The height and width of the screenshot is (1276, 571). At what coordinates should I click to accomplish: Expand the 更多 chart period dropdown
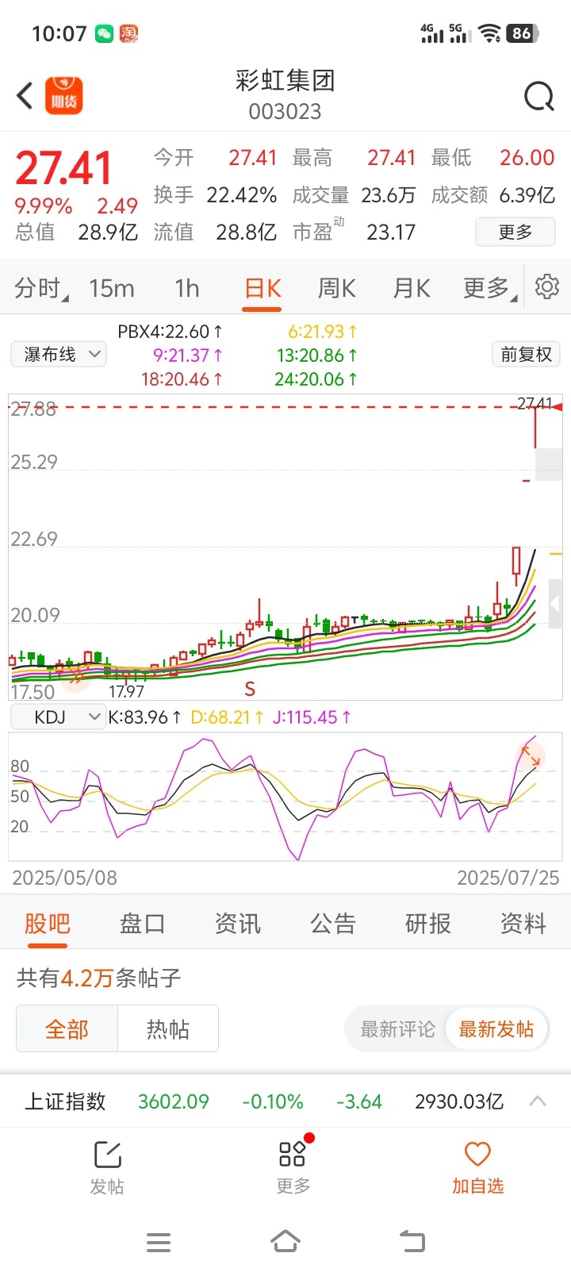click(x=490, y=288)
